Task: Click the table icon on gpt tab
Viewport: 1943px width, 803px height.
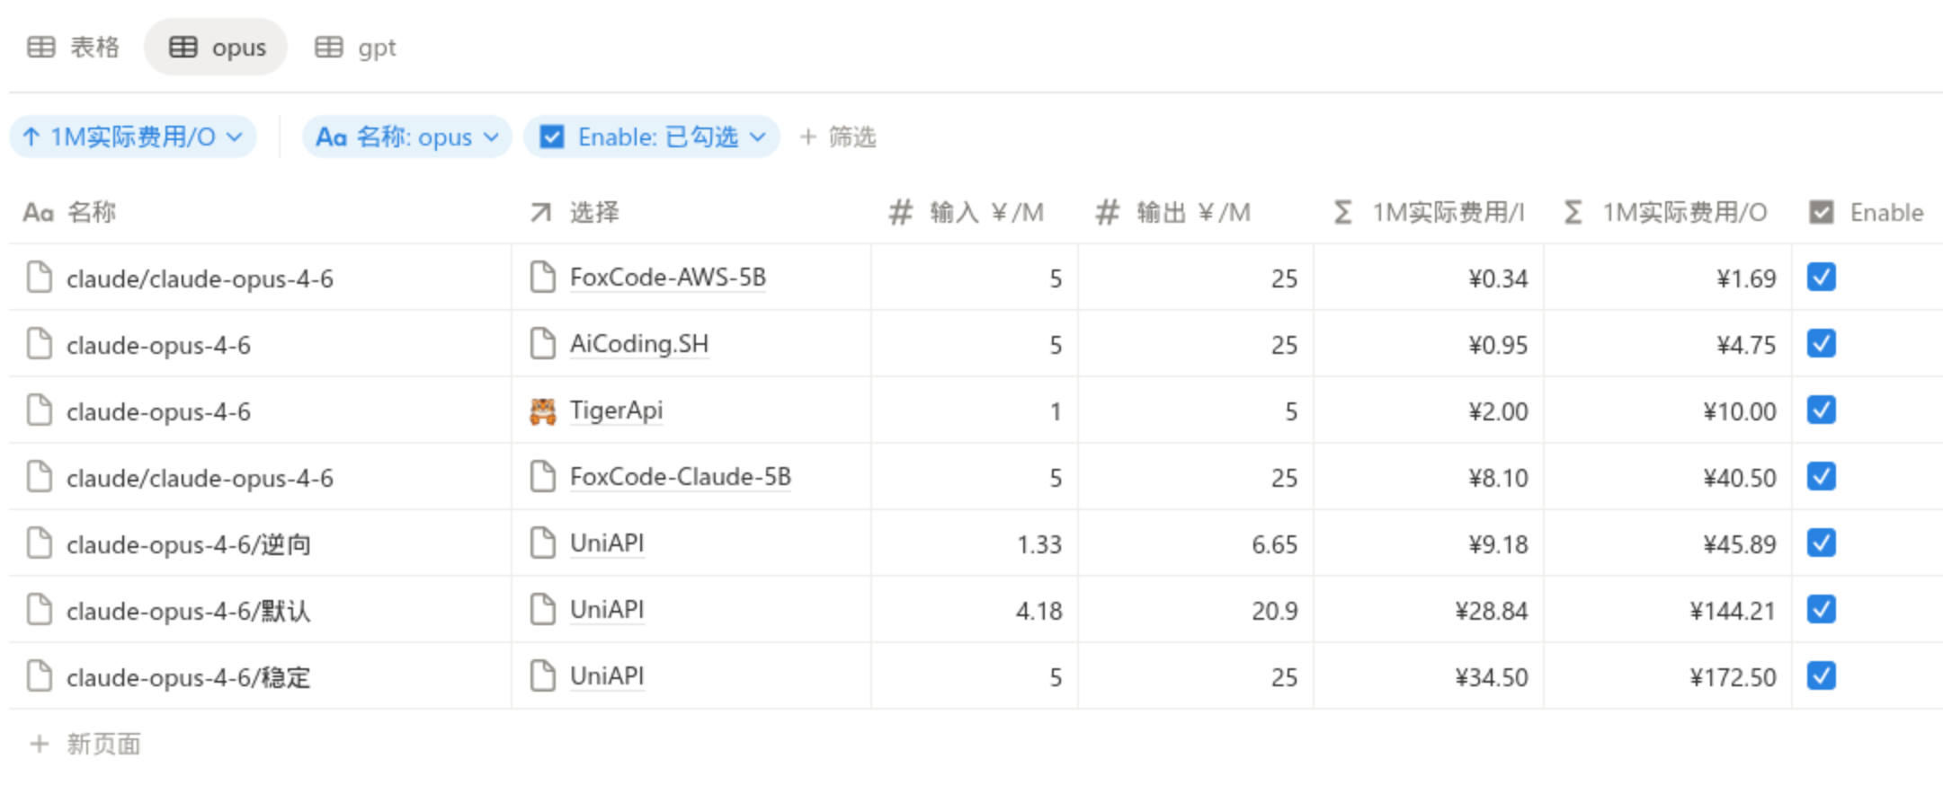Action: click(328, 48)
